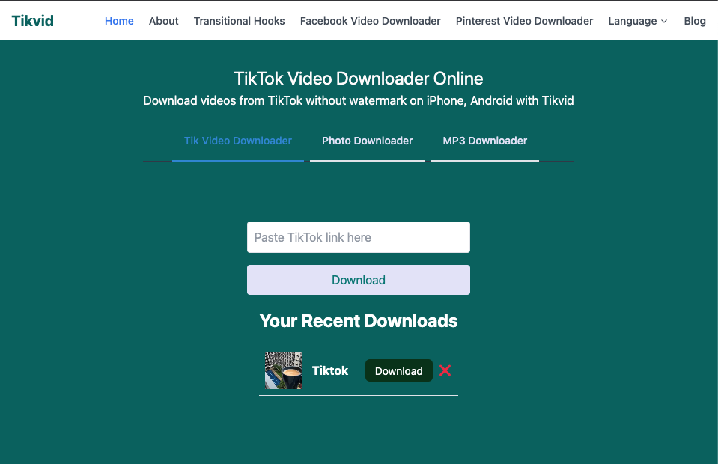
Task: Click the TikTok Video Downloader Online title
Action: pos(359,79)
